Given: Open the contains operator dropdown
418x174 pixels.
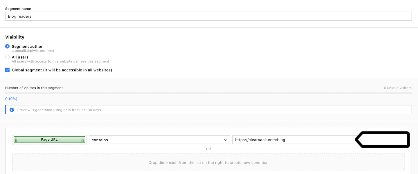Looking at the screenshot, I should pos(159,140).
